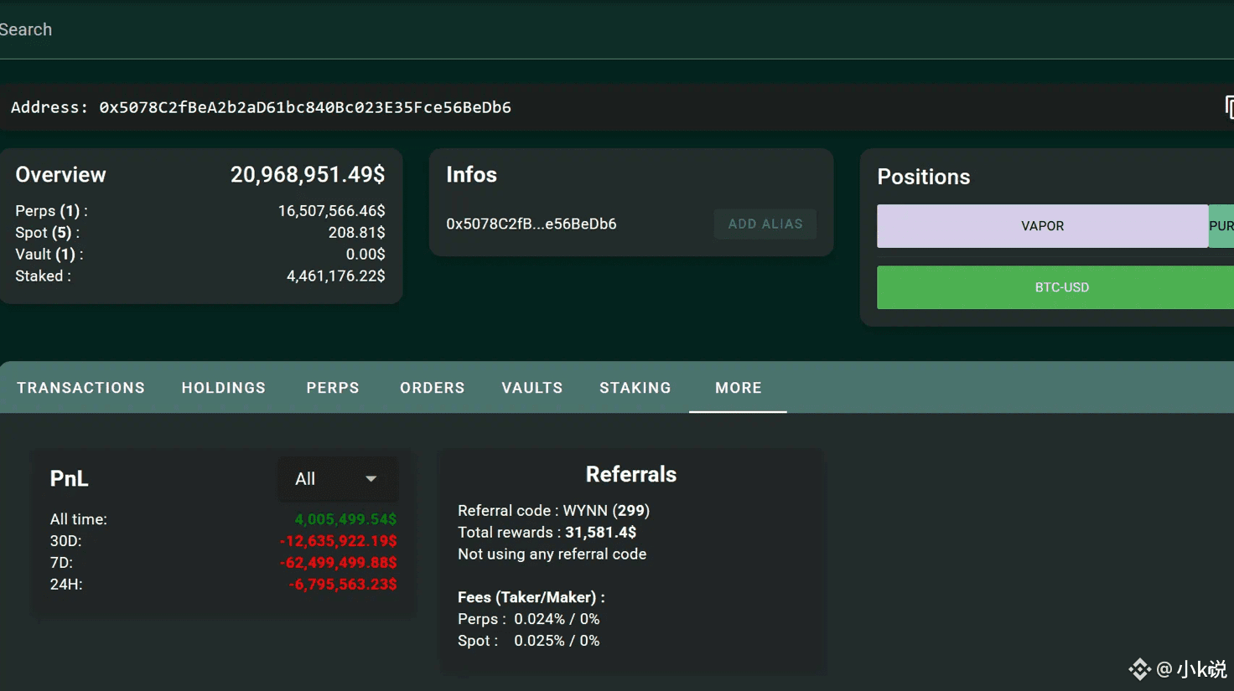
Task: Click the 7D PnL value -62,499,499.88$
Action: point(339,563)
